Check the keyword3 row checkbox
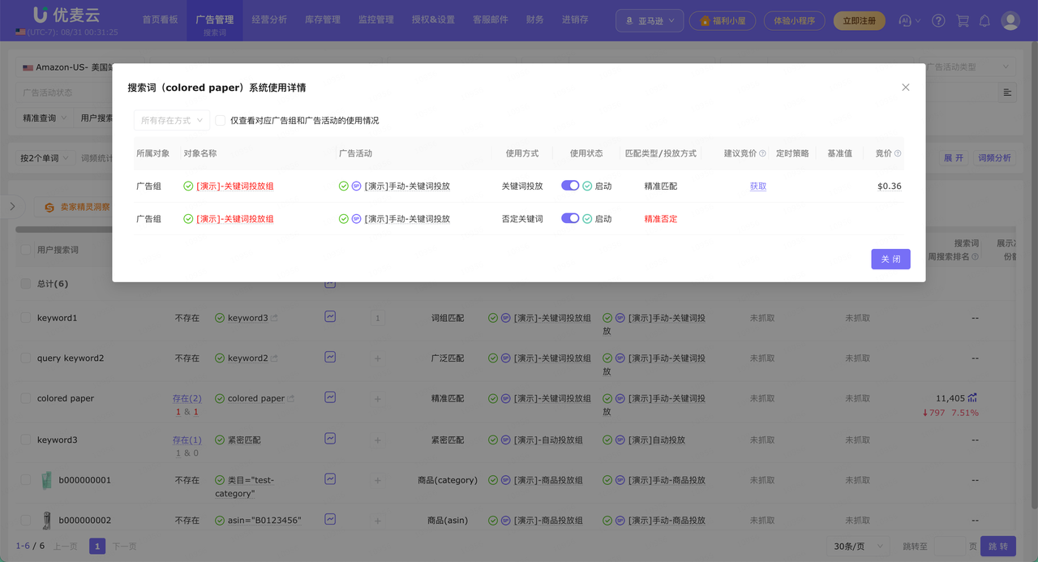Viewport: 1038px width, 562px height. point(26,440)
